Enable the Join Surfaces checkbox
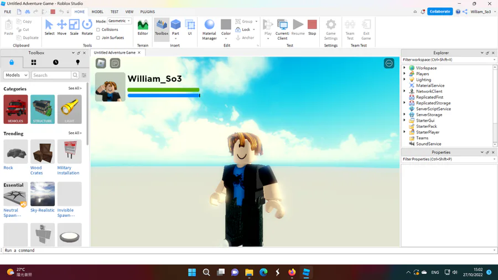This screenshot has width=498, height=280. [x=98, y=38]
